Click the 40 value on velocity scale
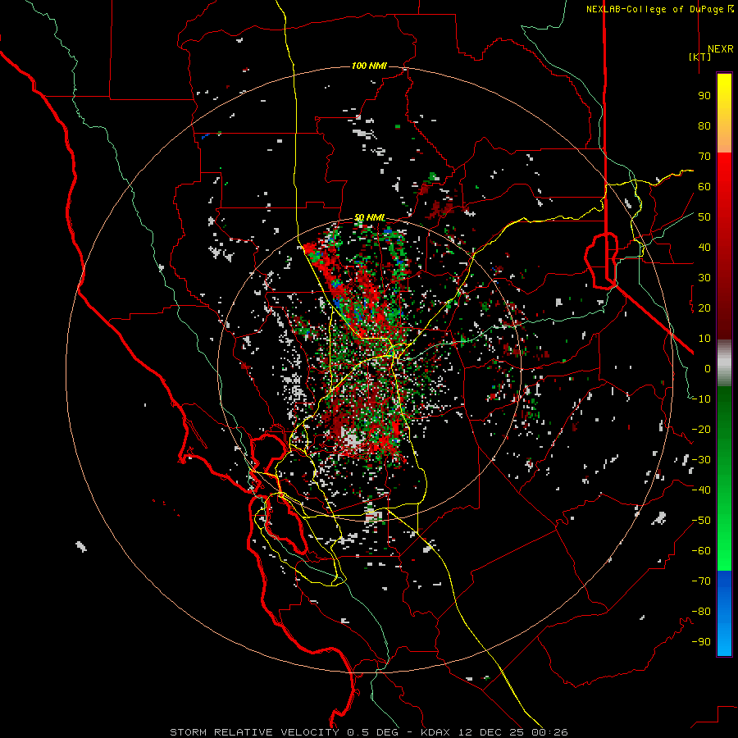This screenshot has width=738, height=738. (x=704, y=247)
